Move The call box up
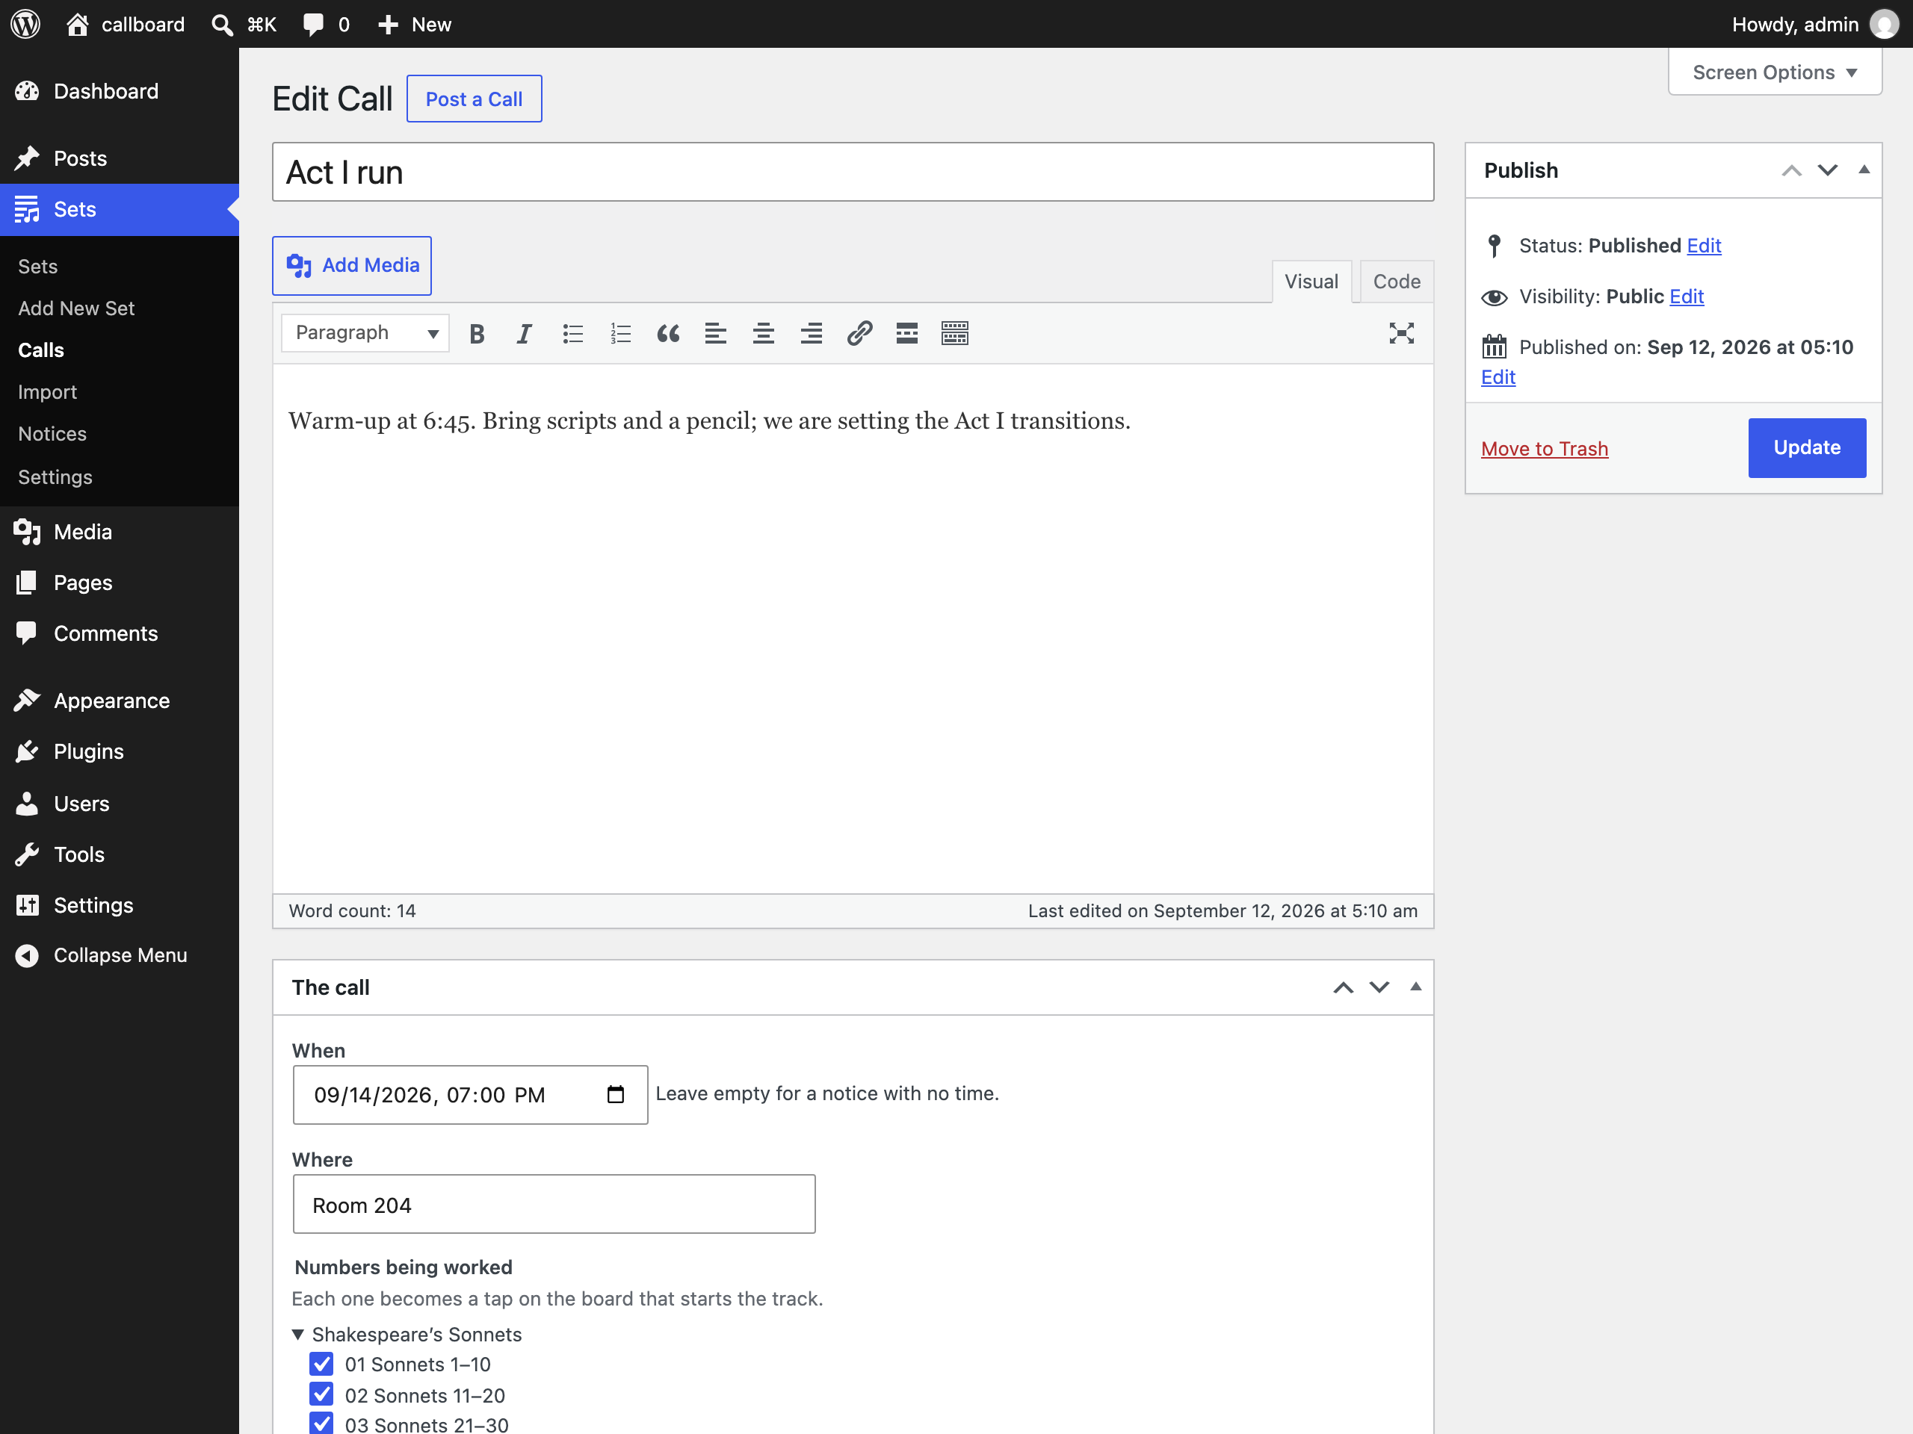 point(1343,987)
